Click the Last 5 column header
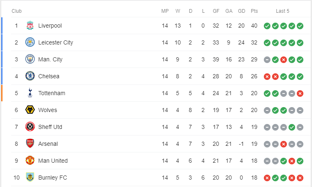The width and height of the screenshot is (312, 187). [x=284, y=11]
